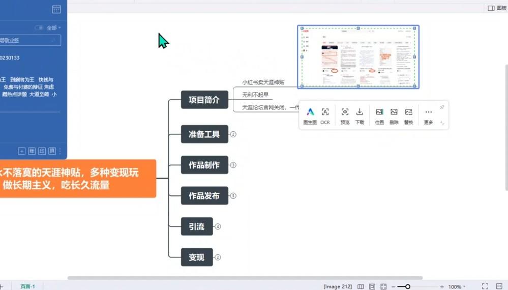The height and width of the screenshot is (290, 508).
Task: Select the 项目简介 mind map node
Action: (x=204, y=100)
